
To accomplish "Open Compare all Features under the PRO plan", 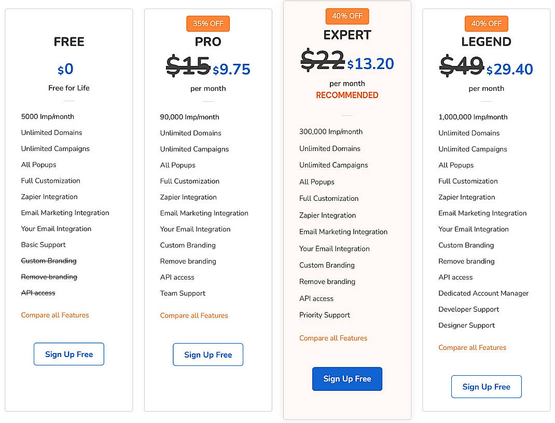I will (194, 316).
